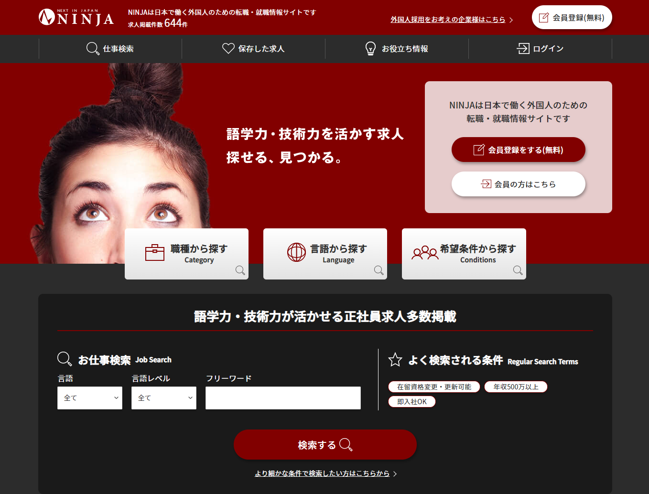Click the red 検索する search button
This screenshot has height=494, width=649.
click(x=325, y=445)
